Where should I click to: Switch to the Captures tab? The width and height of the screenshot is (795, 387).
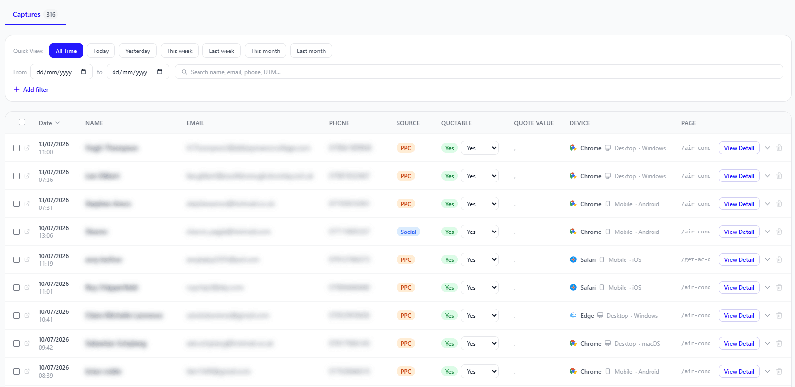34,14
